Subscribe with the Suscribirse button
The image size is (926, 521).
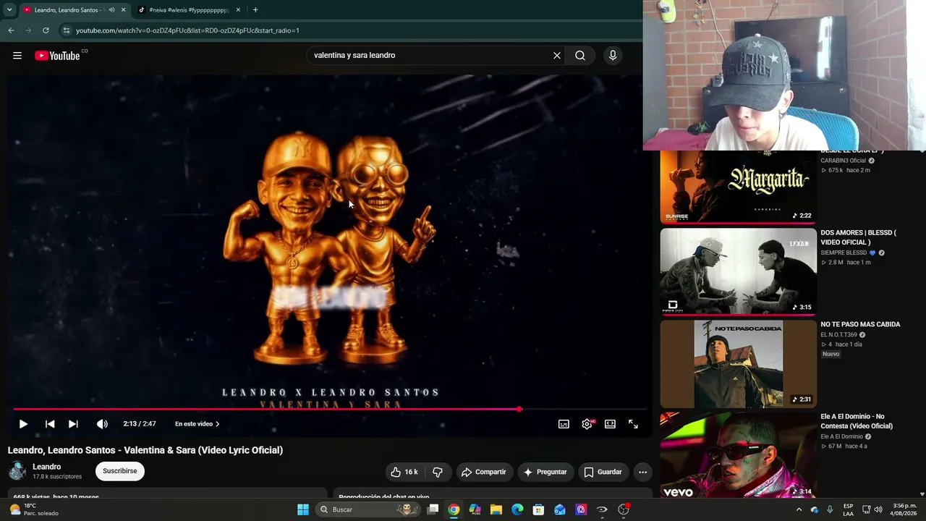coord(120,471)
